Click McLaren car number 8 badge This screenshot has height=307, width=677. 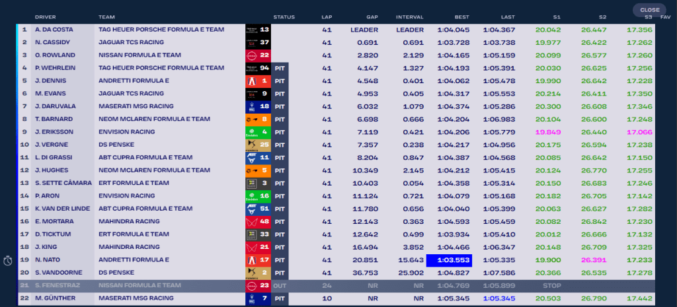click(x=259, y=119)
